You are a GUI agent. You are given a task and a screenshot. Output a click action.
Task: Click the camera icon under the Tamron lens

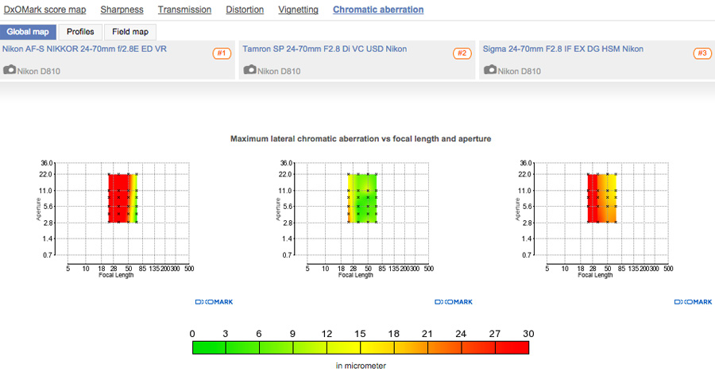click(x=250, y=70)
